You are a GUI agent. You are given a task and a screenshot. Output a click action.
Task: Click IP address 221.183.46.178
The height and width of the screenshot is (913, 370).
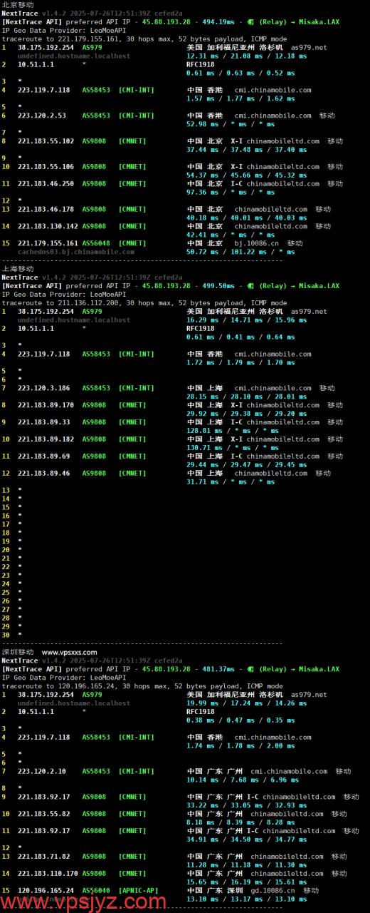(x=46, y=210)
